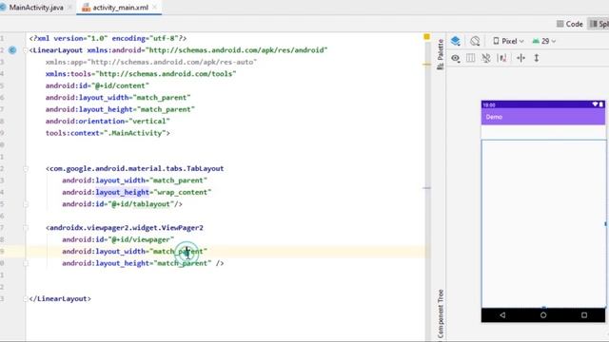Select the Demo app bar in preview
The height and width of the screenshot is (342, 609).
pos(543,117)
